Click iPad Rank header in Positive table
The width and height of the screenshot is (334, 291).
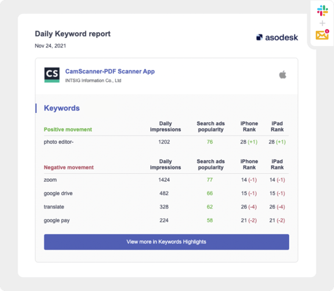pyautogui.click(x=277, y=126)
